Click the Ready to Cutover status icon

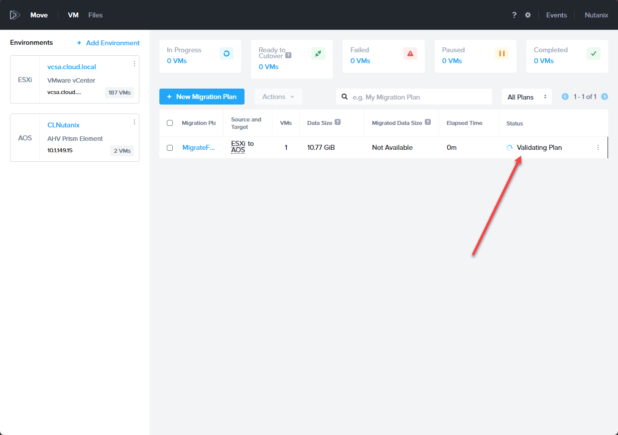coord(318,54)
